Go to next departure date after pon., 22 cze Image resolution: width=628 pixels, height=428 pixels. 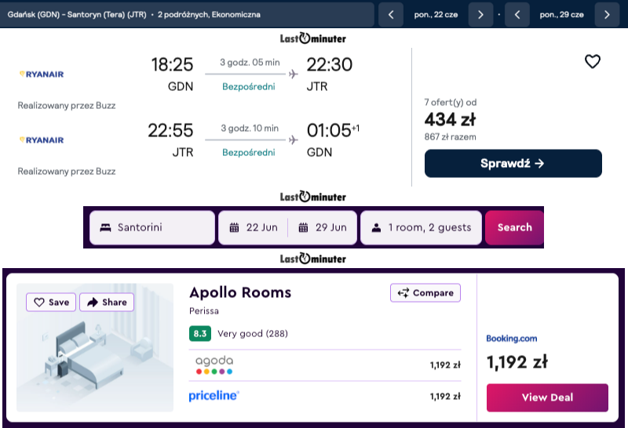[480, 15]
